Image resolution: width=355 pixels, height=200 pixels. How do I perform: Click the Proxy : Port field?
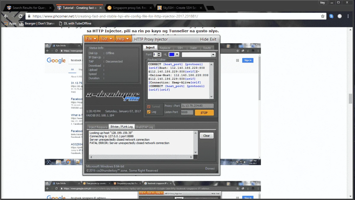197,106
